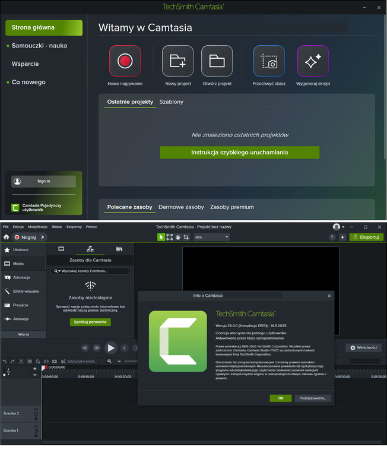Click the minus zoom-out timeline button

(119, 362)
